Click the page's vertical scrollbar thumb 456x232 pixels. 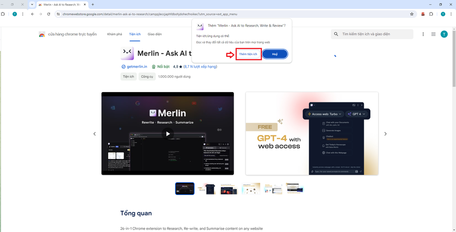(x=454, y=59)
